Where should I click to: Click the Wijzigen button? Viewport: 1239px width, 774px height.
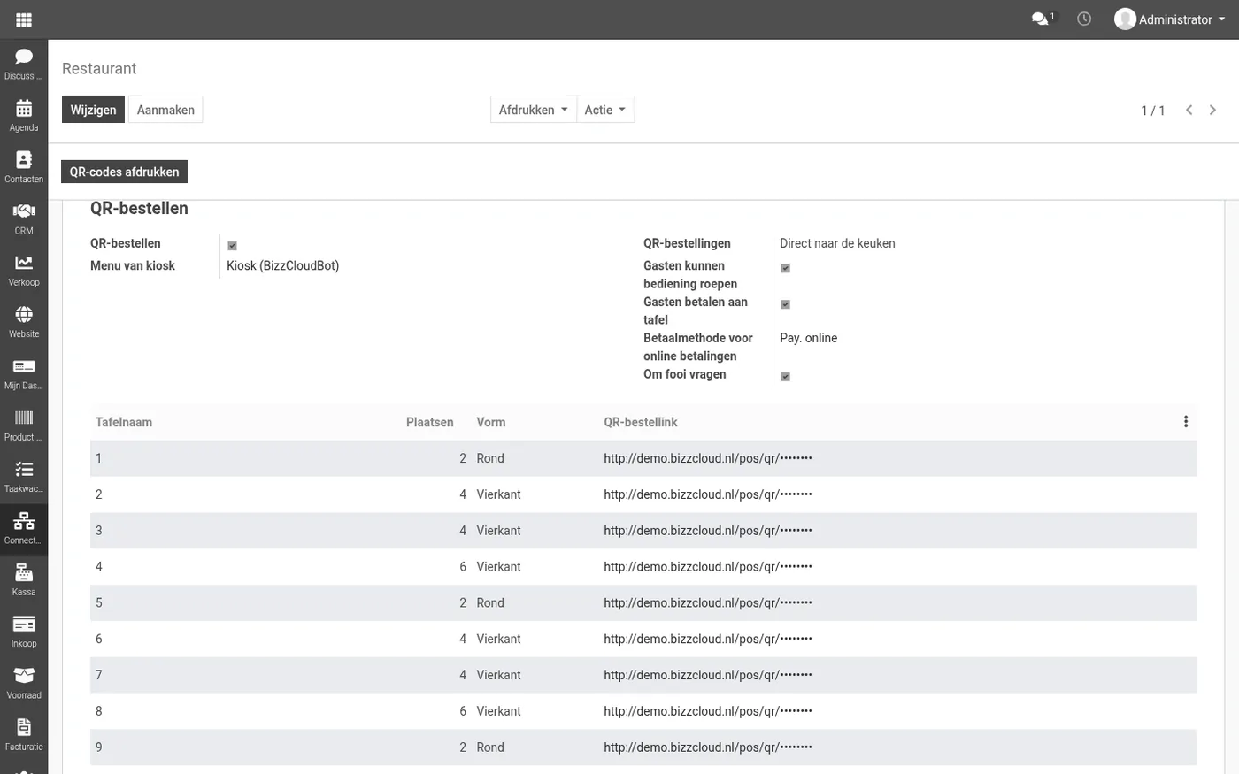point(93,110)
